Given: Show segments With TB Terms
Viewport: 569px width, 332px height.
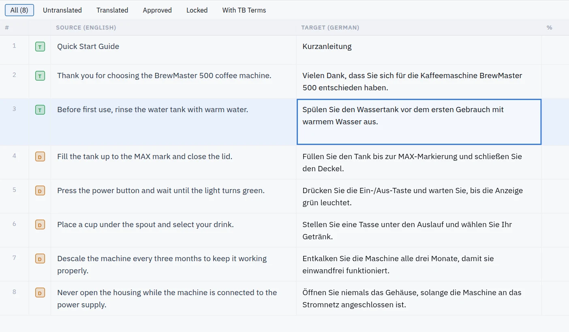Looking at the screenshot, I should [x=244, y=10].
